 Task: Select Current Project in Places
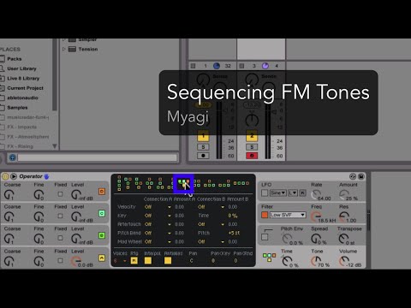click(x=25, y=88)
